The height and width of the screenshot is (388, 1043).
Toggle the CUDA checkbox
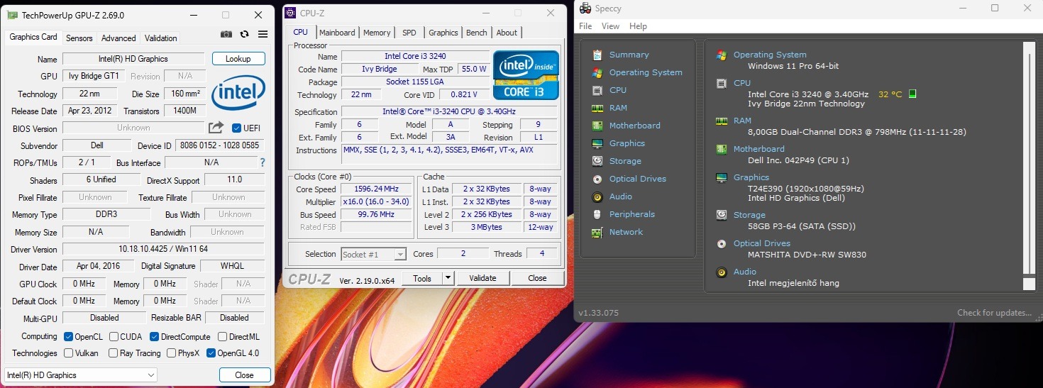tap(114, 337)
